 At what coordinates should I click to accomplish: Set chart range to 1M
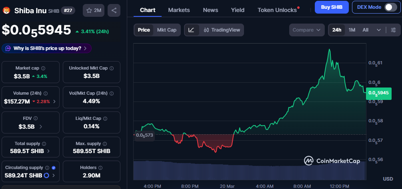(352, 30)
